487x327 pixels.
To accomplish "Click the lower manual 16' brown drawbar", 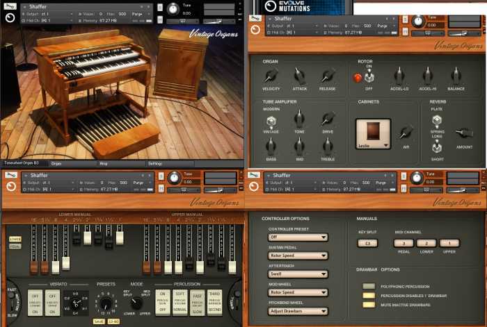I will [x=33, y=267].
